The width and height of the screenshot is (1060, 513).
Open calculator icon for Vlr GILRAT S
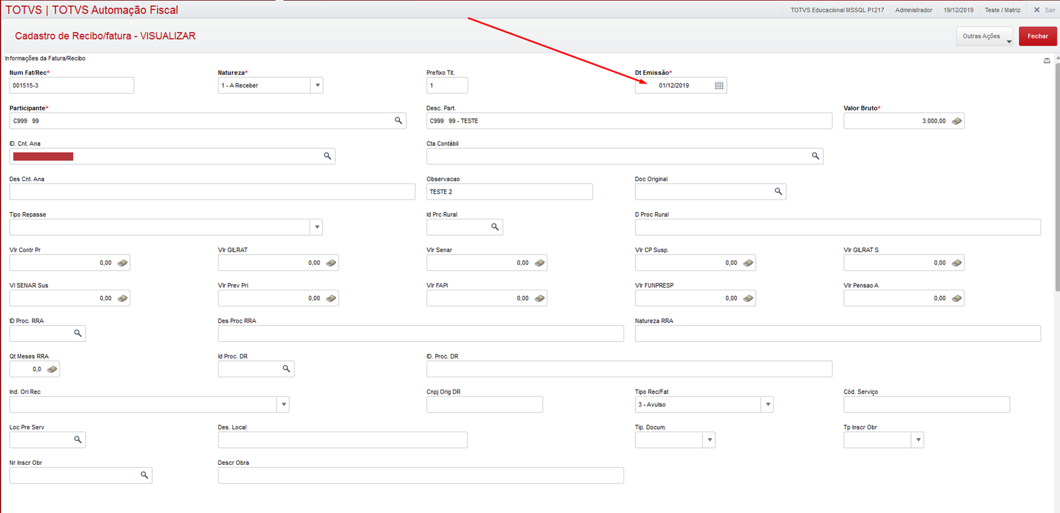[x=957, y=263]
